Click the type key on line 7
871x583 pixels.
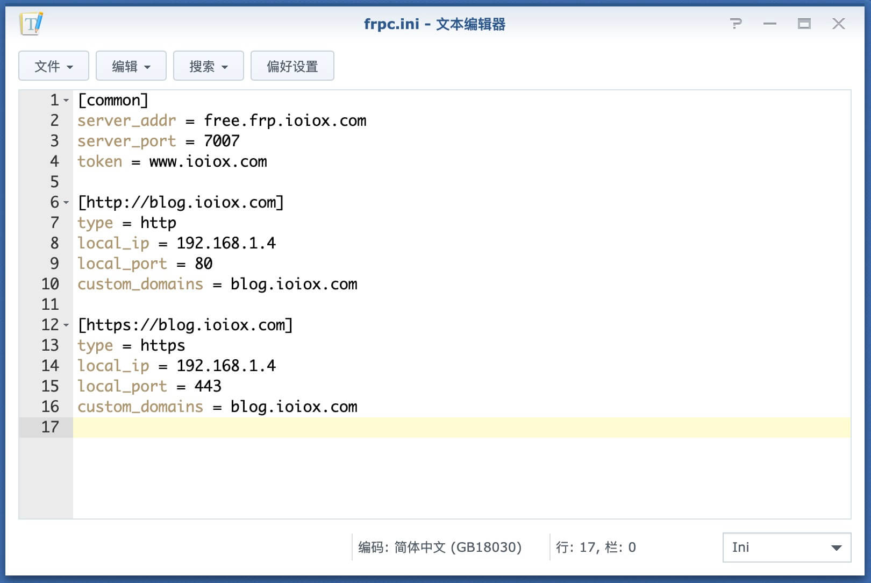[x=95, y=223]
